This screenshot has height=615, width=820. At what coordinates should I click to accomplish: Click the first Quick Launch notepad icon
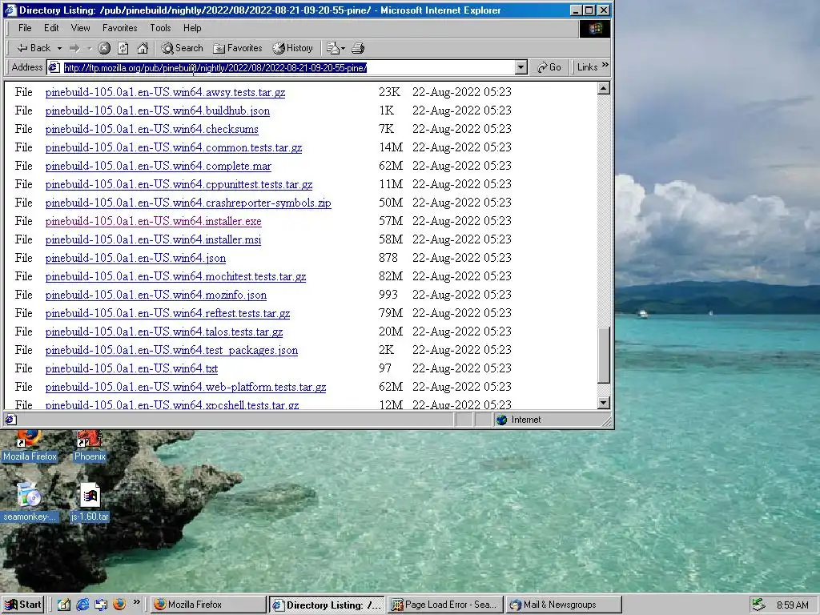click(64, 605)
